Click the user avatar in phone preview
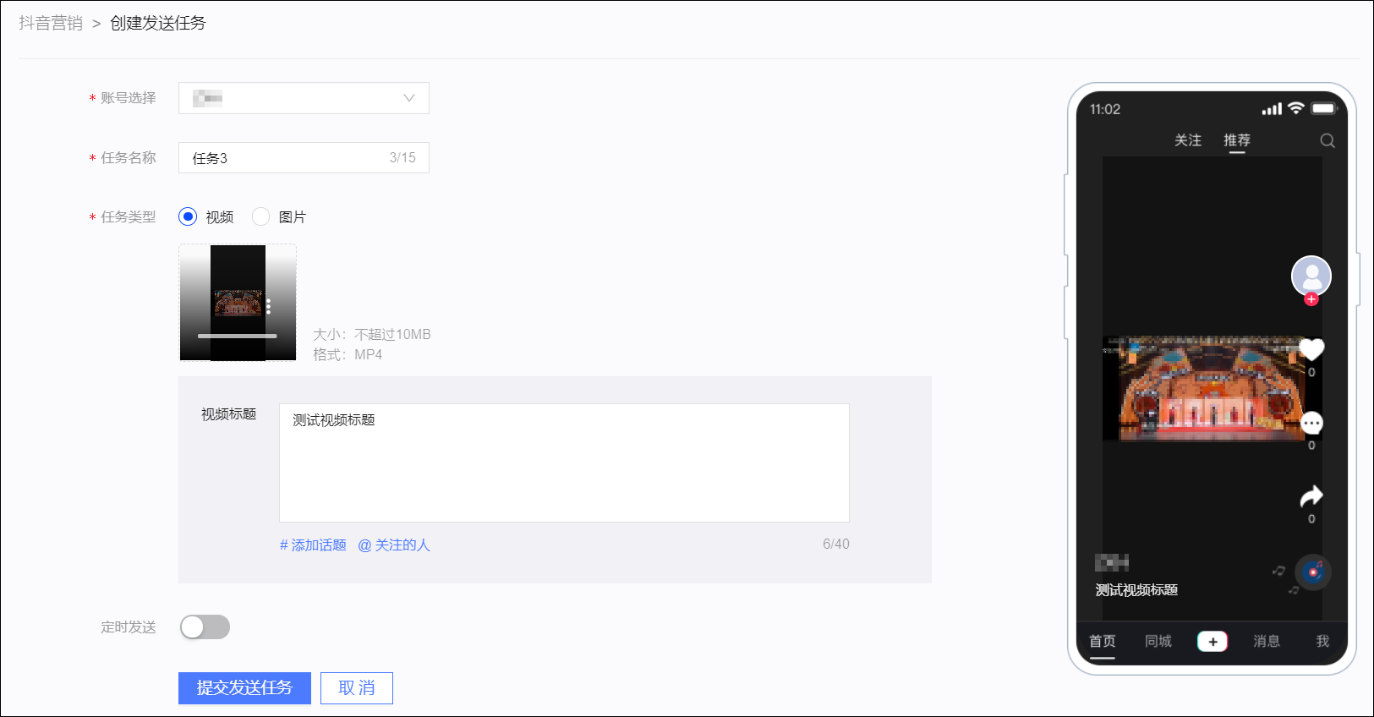1374x717 pixels. click(1311, 276)
